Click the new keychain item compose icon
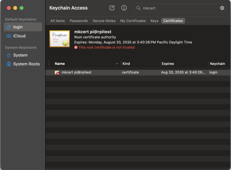231x170 pixels. point(112,8)
